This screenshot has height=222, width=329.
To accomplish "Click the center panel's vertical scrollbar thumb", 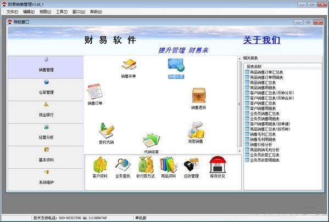I will [239, 104].
